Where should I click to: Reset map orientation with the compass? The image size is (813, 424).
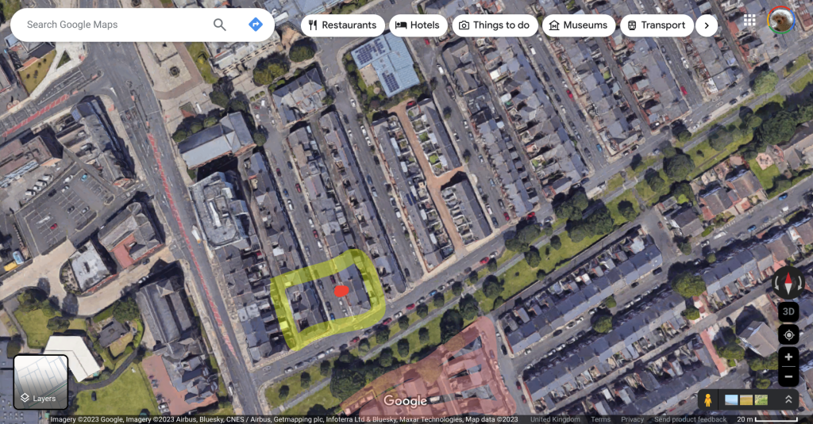pyautogui.click(x=788, y=283)
